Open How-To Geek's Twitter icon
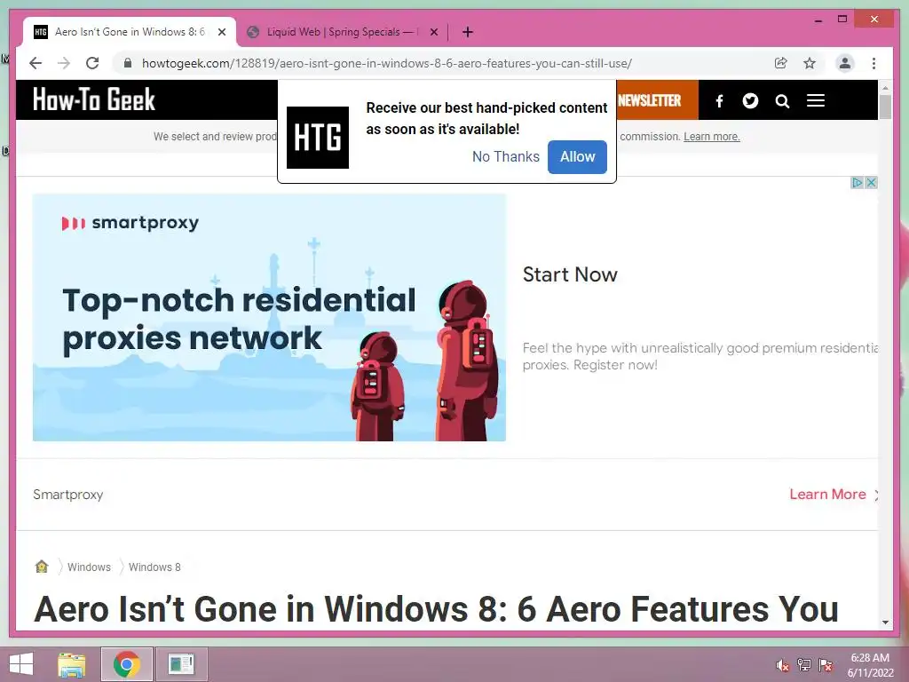909x682 pixels. coord(750,101)
